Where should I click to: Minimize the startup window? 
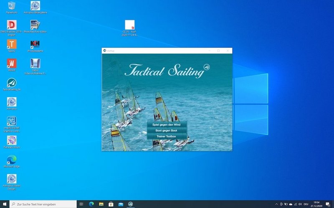(210, 51)
